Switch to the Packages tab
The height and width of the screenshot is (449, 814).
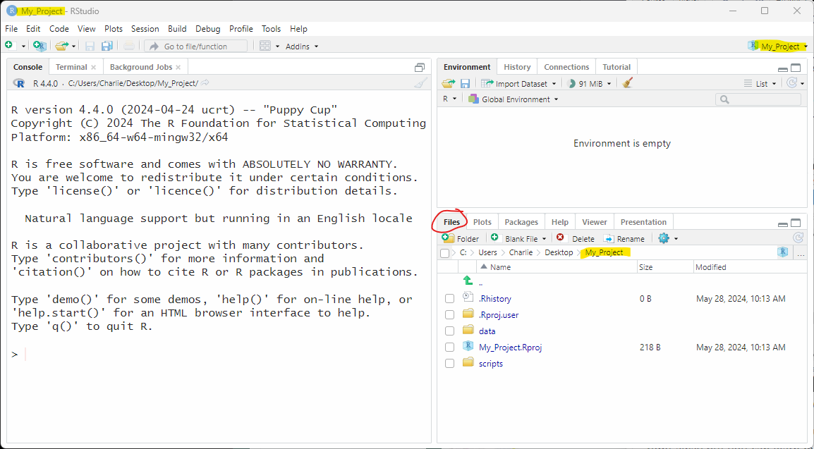coord(521,222)
